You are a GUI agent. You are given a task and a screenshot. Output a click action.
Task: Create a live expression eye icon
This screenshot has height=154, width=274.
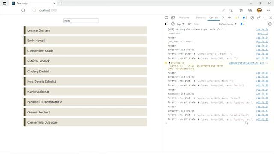point(189,24)
